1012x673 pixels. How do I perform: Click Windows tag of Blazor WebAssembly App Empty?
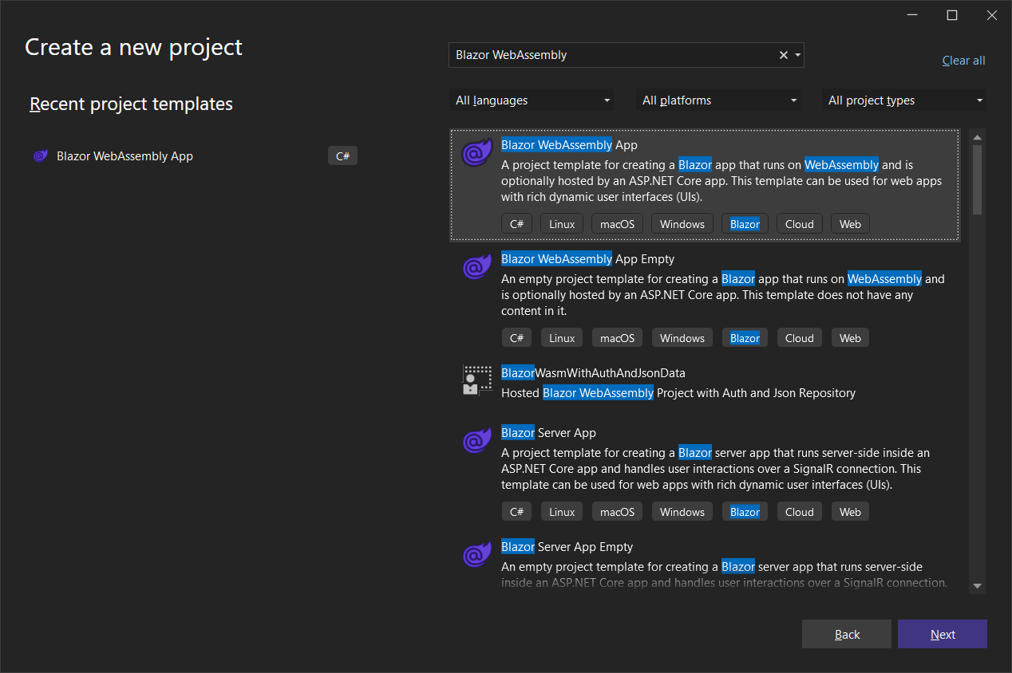pyautogui.click(x=682, y=338)
